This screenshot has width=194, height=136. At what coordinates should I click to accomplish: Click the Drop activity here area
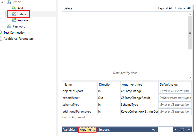click(x=125, y=73)
